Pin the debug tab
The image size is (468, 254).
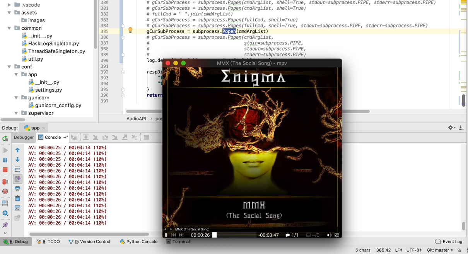5,225
